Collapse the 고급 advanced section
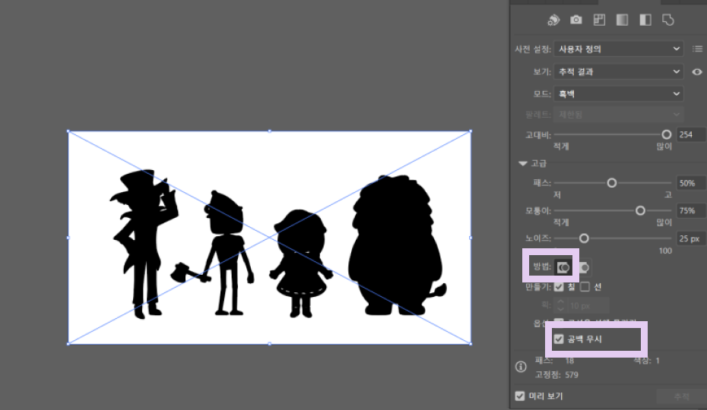This screenshot has height=410, width=707. coord(522,163)
